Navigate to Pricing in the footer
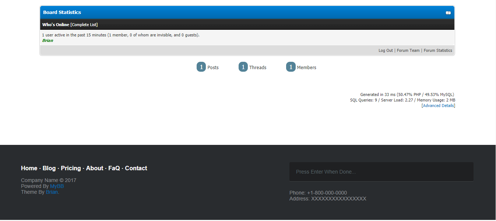 tap(71, 168)
